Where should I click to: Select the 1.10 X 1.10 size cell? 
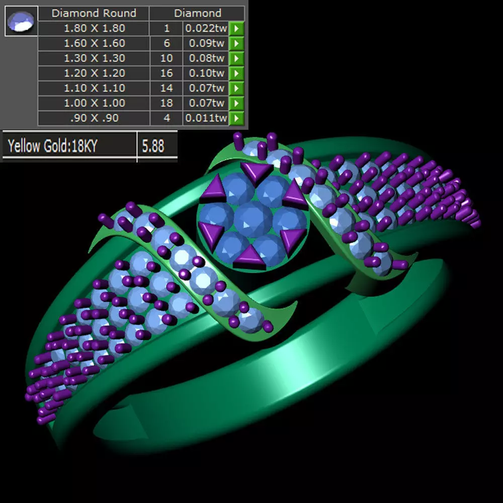coord(94,88)
